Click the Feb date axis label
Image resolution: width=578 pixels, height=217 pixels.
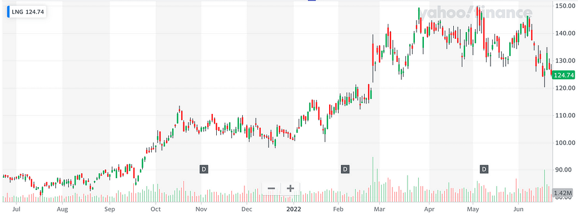(x=339, y=210)
